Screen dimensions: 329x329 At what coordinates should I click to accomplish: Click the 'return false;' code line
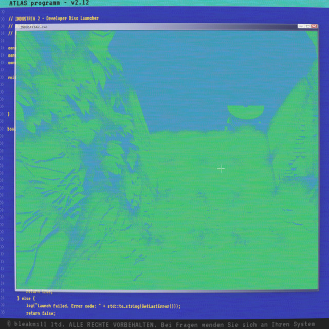pyautogui.click(x=40, y=313)
